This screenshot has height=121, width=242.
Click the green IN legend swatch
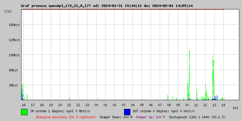pos(24,112)
